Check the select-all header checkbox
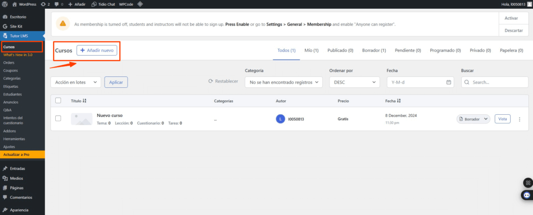This screenshot has height=215, width=533. 58,100
